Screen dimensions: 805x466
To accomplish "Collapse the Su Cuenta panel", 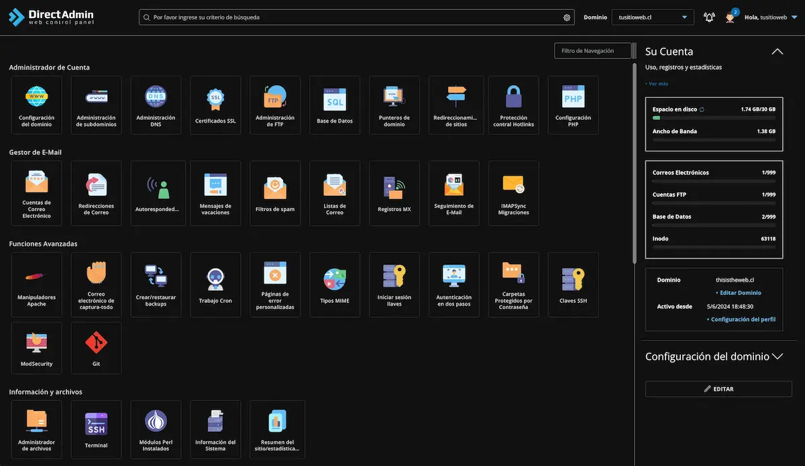I will pyautogui.click(x=777, y=52).
